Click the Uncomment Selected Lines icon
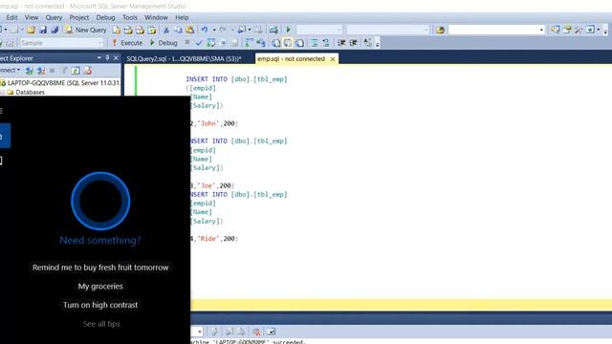Image resolution: width=612 pixels, height=344 pixels. [x=325, y=43]
